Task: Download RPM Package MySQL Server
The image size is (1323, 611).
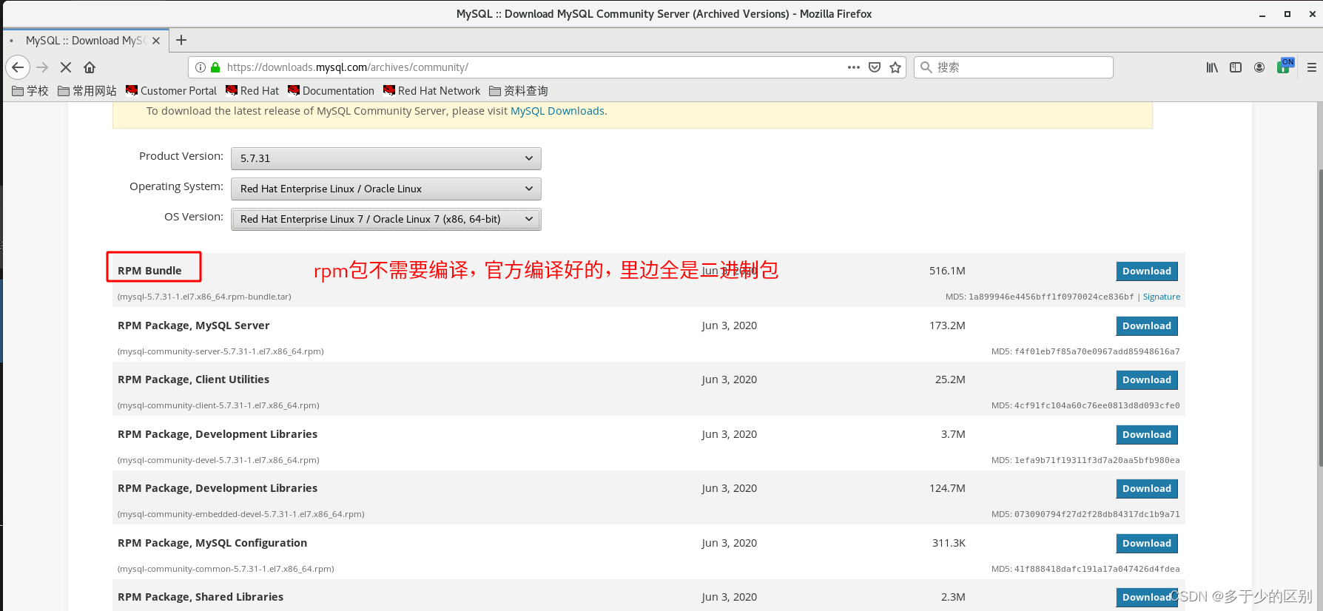Action: [1147, 326]
